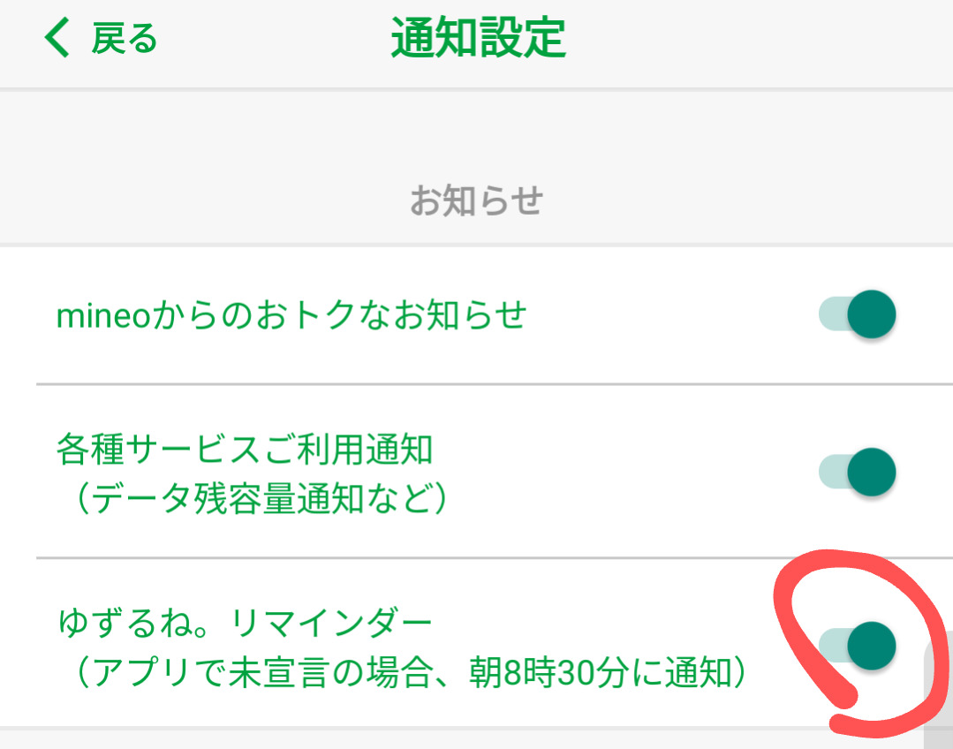Tap the back chevron arrow icon
This screenshot has height=749, width=953.
coord(57,40)
